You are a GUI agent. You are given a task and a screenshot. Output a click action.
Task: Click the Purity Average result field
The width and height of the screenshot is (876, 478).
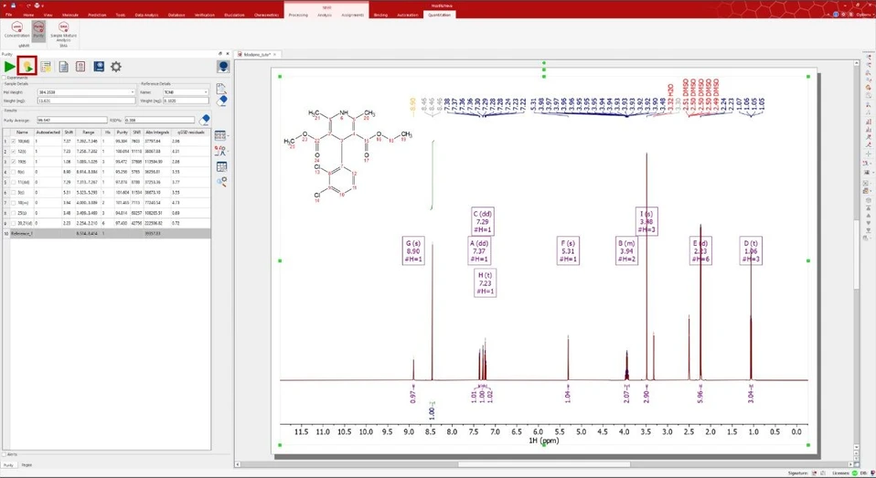click(71, 120)
